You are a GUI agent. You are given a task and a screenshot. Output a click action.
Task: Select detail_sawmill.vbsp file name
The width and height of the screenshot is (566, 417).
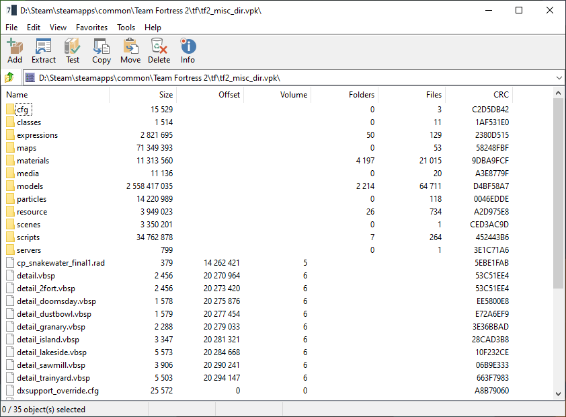coord(51,365)
